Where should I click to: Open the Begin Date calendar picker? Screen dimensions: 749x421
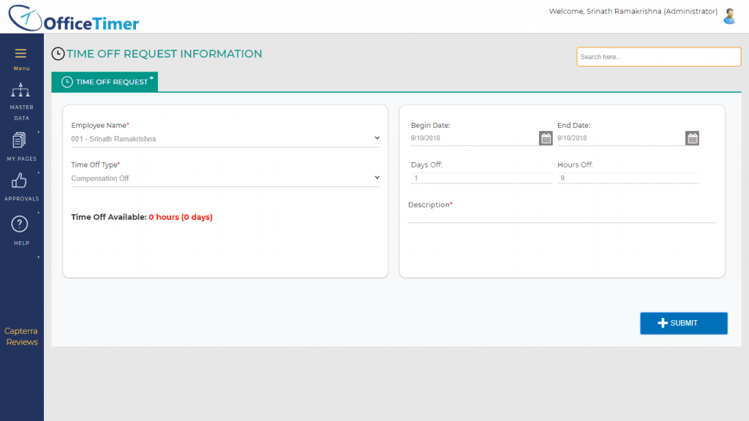tap(546, 138)
